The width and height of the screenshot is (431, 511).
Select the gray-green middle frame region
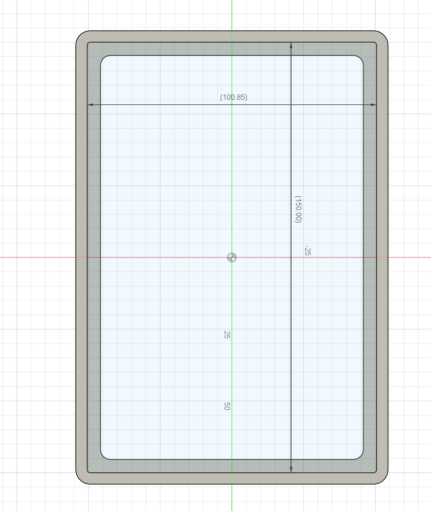coord(94,261)
